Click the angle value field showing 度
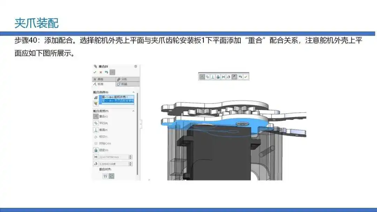 tap(113, 164)
